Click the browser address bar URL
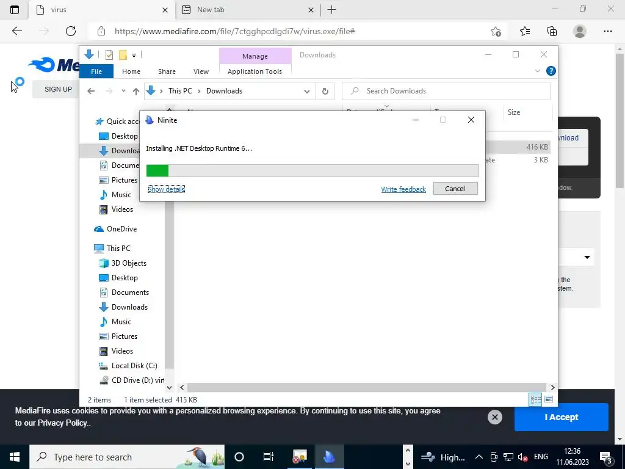Viewport: 625px width, 469px height. (235, 31)
